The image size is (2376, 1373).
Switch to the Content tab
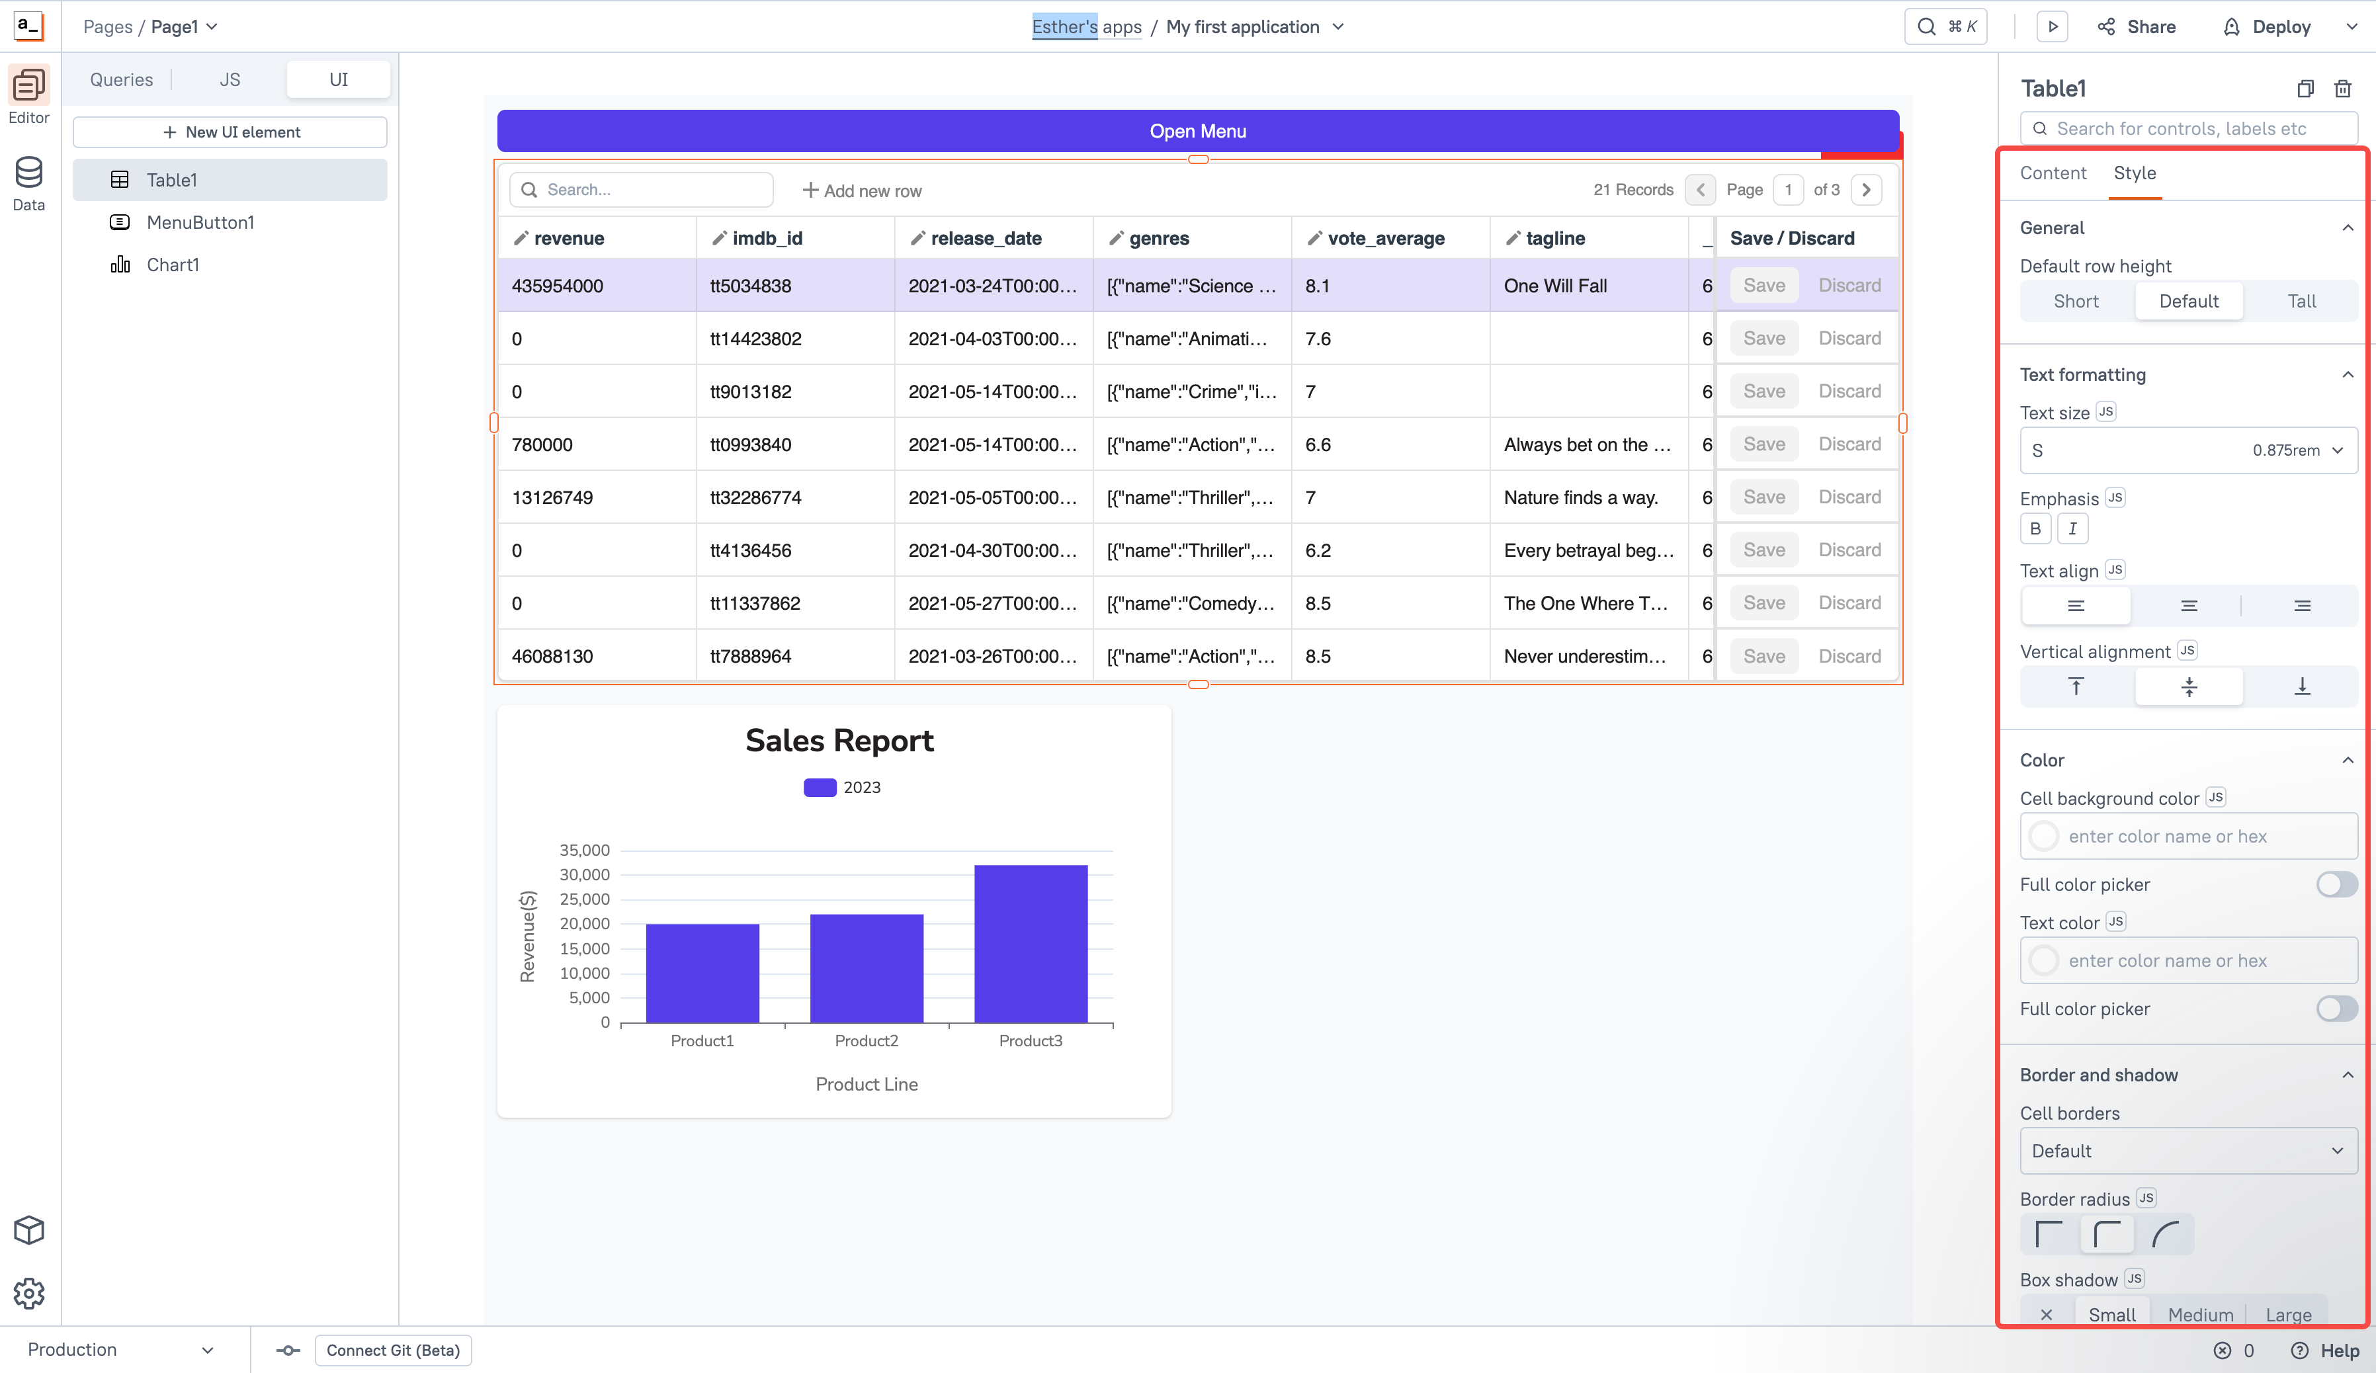(2053, 173)
